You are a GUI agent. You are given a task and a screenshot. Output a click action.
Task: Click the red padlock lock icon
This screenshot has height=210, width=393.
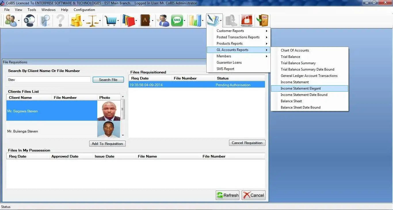click(x=247, y=21)
